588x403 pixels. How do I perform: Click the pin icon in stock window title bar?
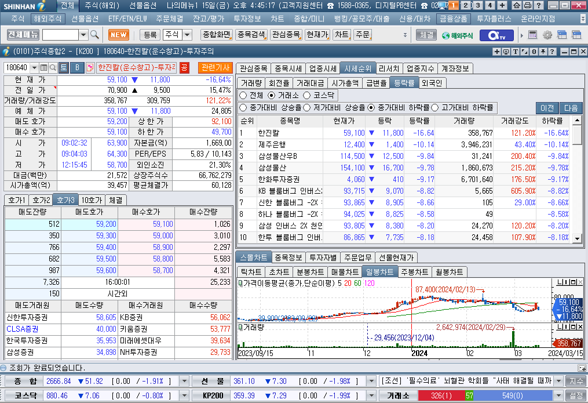click(543, 52)
